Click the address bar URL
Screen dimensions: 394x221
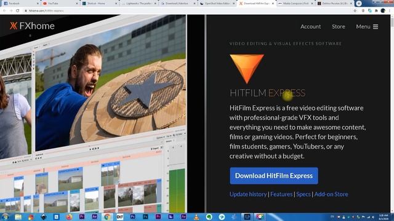[x=46, y=11]
